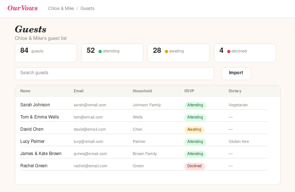Click email sarah@email.com
This screenshot has width=295, height=192.
pos(90,105)
